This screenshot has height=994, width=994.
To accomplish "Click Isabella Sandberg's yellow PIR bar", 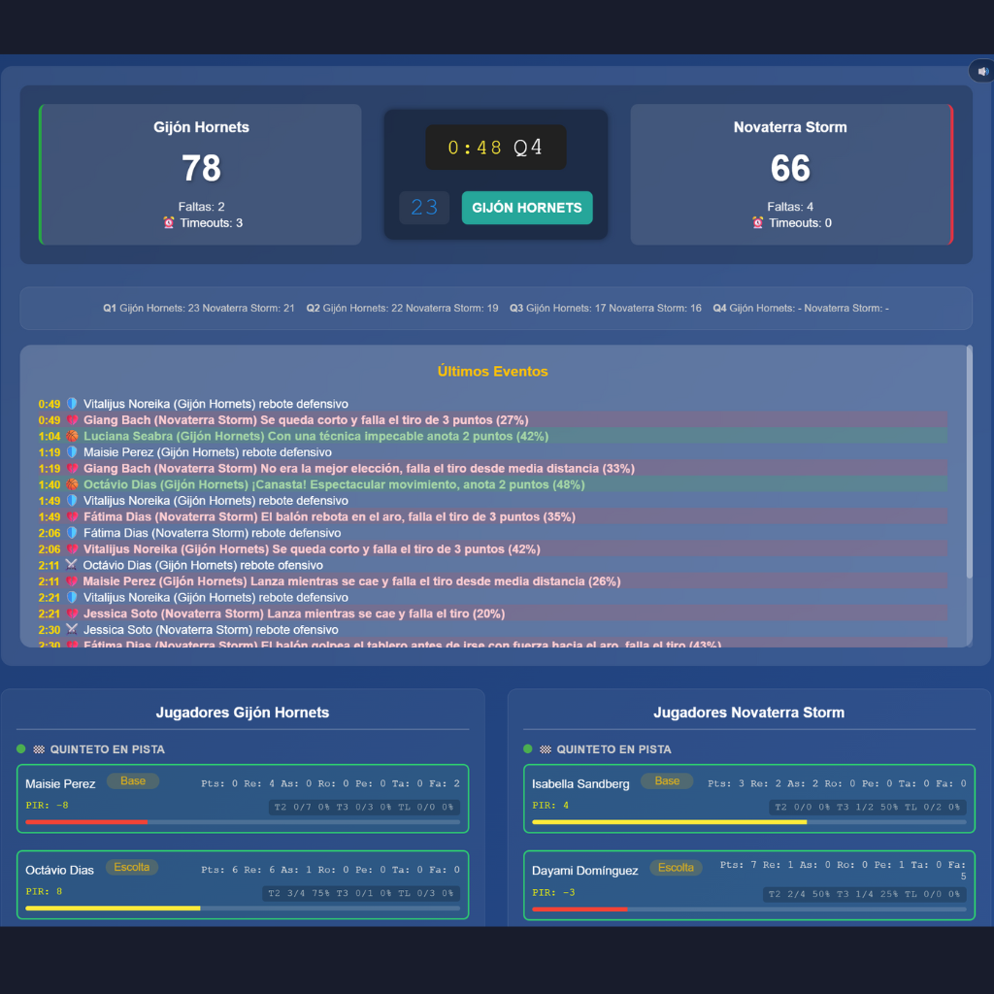I will (669, 822).
